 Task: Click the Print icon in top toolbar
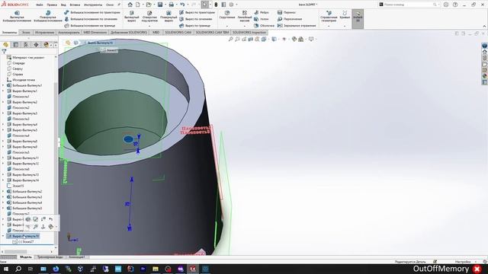coord(171,5)
